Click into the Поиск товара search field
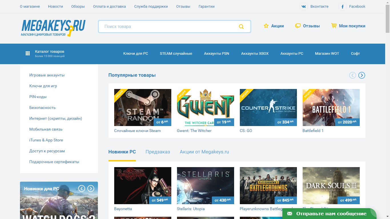 coord(168,27)
